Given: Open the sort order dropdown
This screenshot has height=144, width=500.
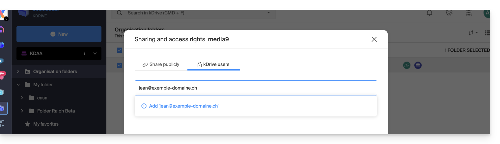Looking at the screenshot, I should [473, 33].
